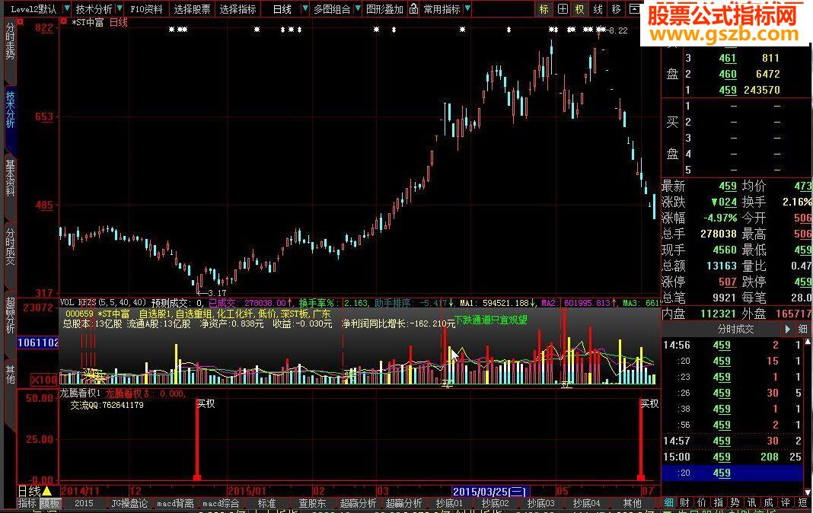The image size is (813, 513).
Task: Click the 细 tab at bottom right
Action: click(669, 502)
